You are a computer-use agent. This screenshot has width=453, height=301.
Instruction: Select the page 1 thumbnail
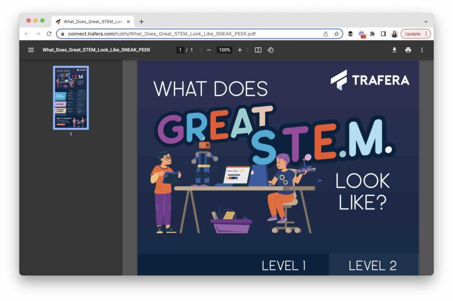[x=71, y=97]
